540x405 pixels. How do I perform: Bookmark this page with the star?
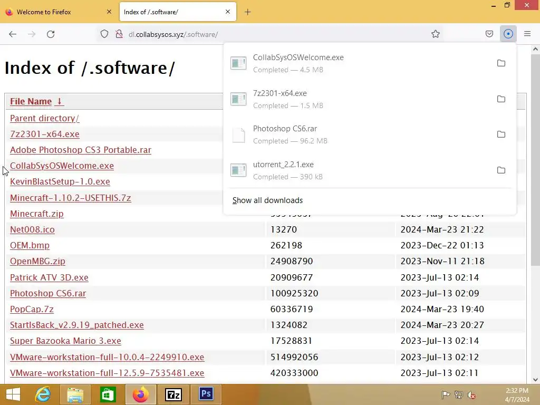[435, 34]
